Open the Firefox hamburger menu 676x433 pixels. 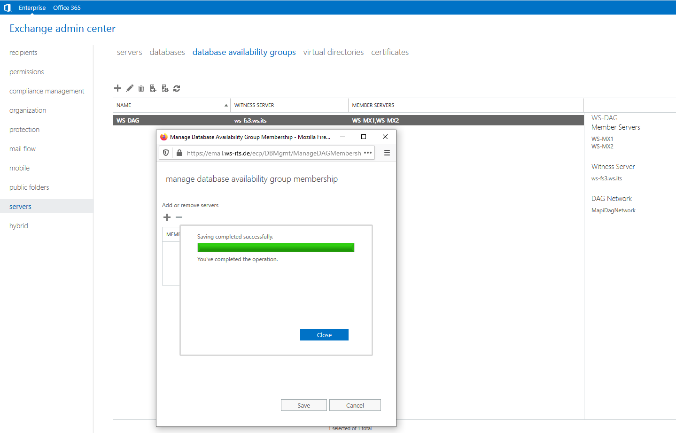387,153
